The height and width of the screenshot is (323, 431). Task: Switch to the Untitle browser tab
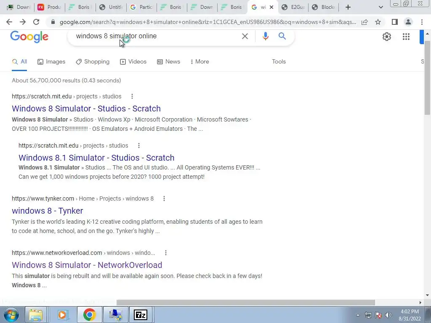pos(111,7)
